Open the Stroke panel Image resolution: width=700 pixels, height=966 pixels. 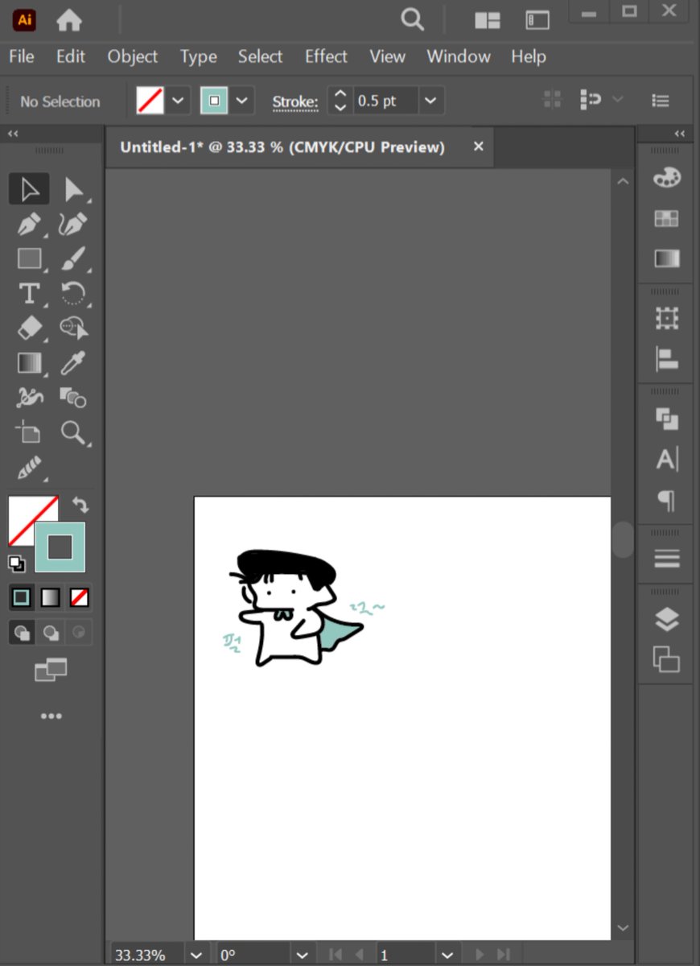click(x=666, y=559)
